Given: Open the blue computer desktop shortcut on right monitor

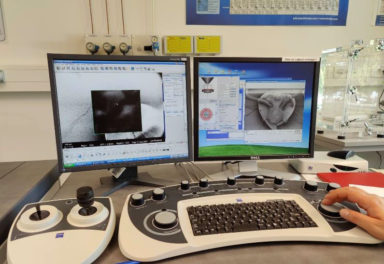Looking at the screenshot, I should [x=237, y=72].
